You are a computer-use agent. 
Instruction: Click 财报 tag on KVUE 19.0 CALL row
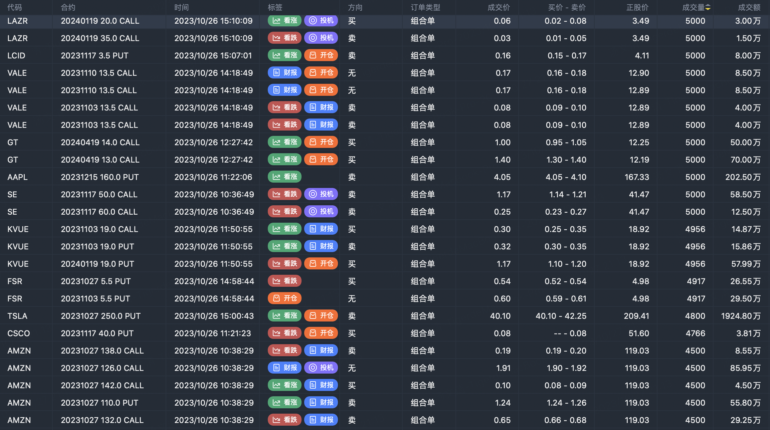tap(321, 229)
